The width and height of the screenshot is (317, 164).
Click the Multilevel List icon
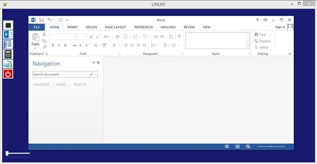[x=145, y=37]
